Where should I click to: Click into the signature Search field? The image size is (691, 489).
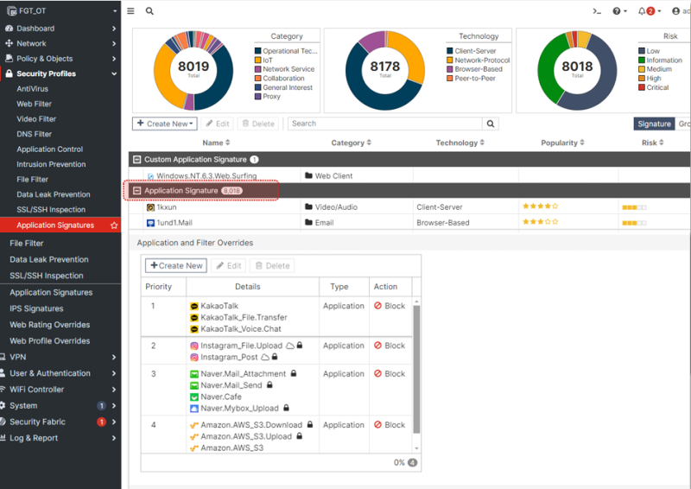[x=385, y=124]
